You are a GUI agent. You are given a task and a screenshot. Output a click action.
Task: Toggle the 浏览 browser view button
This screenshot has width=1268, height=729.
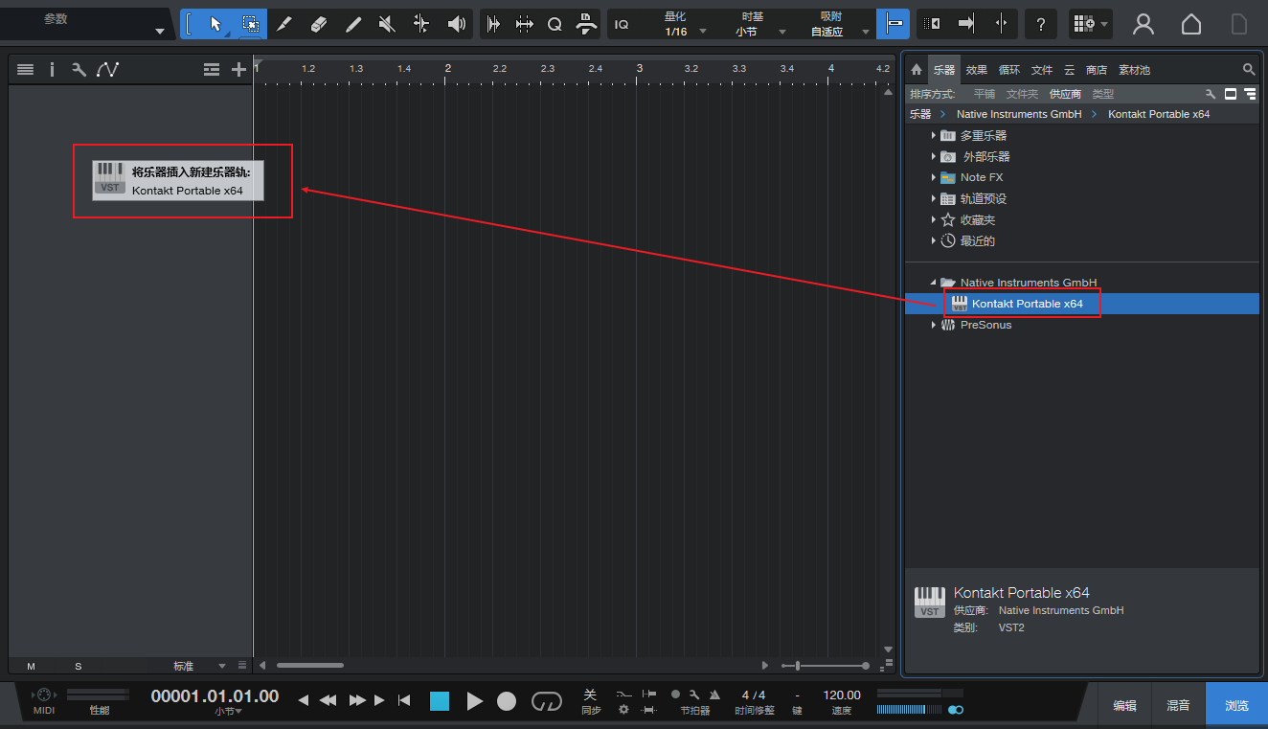click(1236, 706)
